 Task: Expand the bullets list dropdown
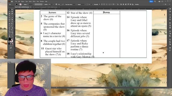pos(108,5)
